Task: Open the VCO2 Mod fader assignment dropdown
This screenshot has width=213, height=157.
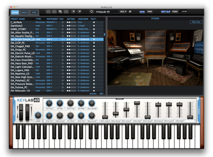Action: click(179, 121)
